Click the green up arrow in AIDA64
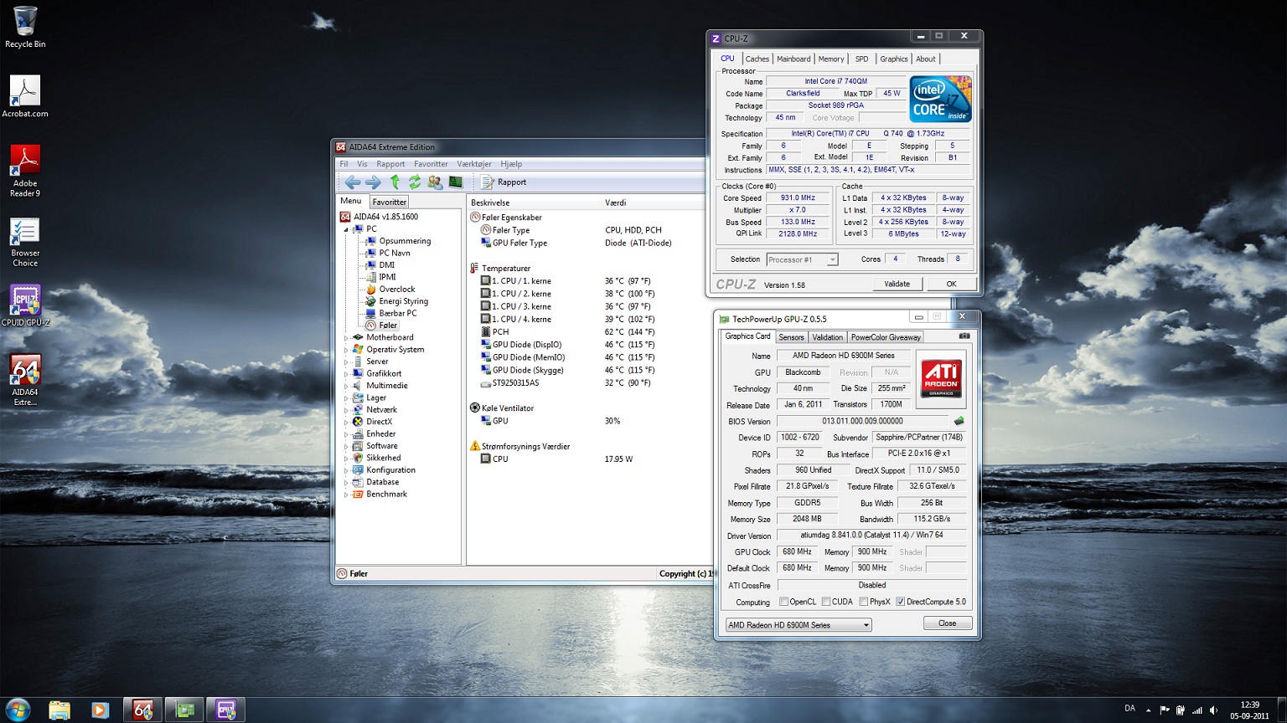The height and width of the screenshot is (723, 1287). pos(395,182)
